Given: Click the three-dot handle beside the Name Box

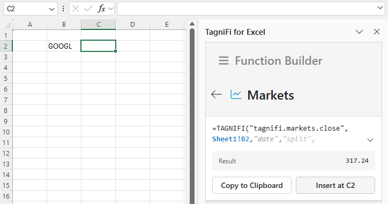Looking at the screenshot, I should [x=63, y=9].
